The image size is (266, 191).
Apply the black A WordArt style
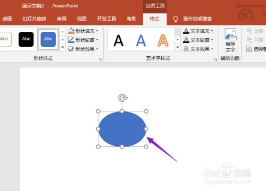pos(119,40)
